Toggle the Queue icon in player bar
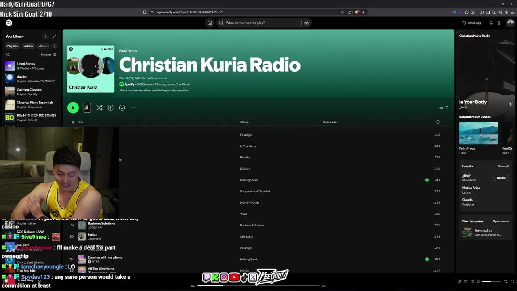The image size is (517, 291). coord(466,282)
